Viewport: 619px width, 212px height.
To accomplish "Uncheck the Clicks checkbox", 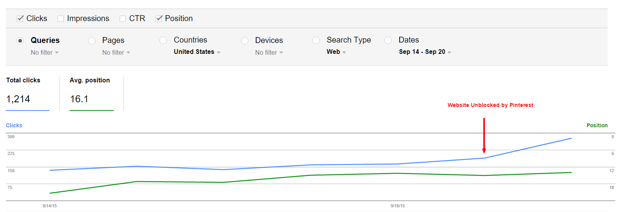I will pyautogui.click(x=20, y=19).
